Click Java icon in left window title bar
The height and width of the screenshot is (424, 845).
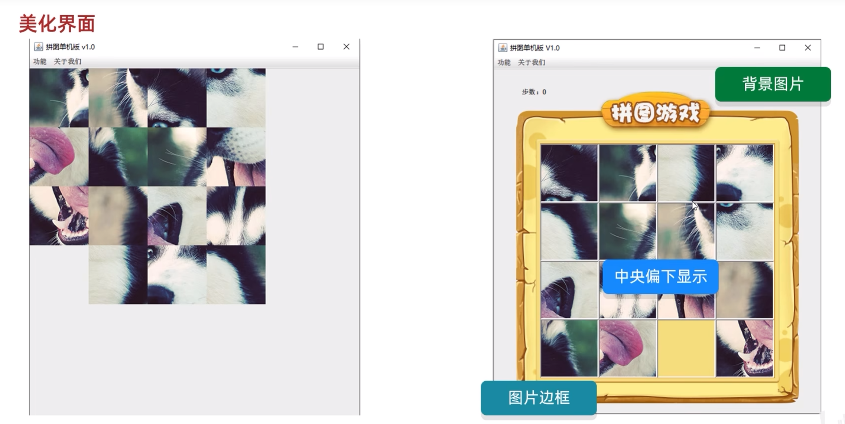38,47
